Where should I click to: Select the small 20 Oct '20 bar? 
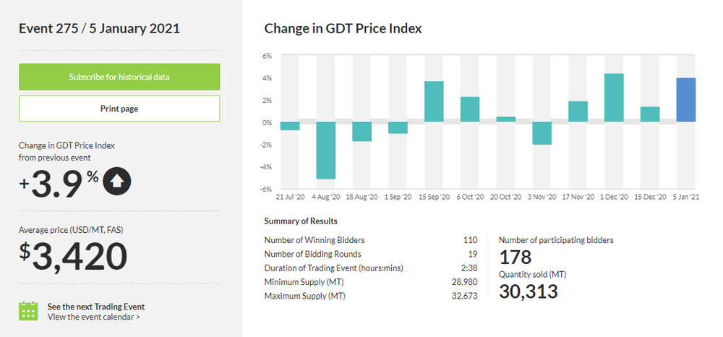[506, 119]
